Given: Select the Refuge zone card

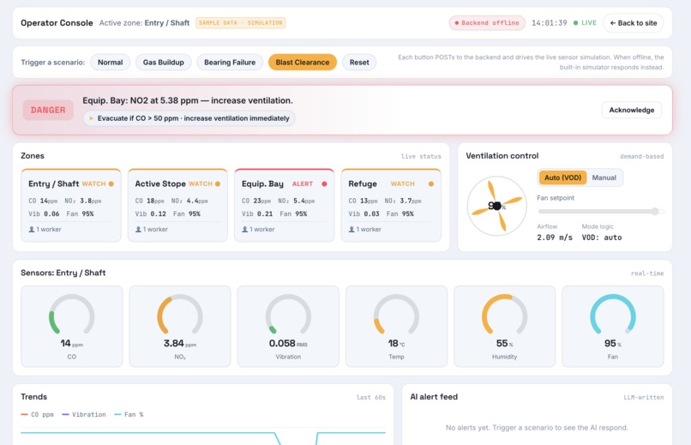Looking at the screenshot, I should pyautogui.click(x=391, y=205).
